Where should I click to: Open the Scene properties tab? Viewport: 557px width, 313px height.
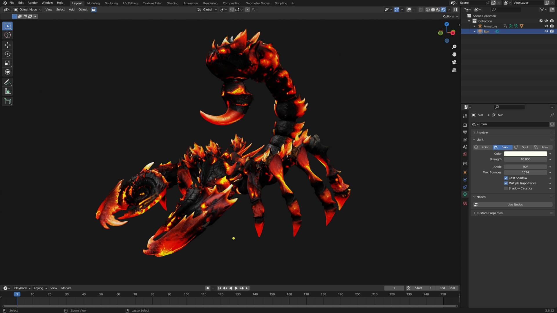[x=465, y=147]
